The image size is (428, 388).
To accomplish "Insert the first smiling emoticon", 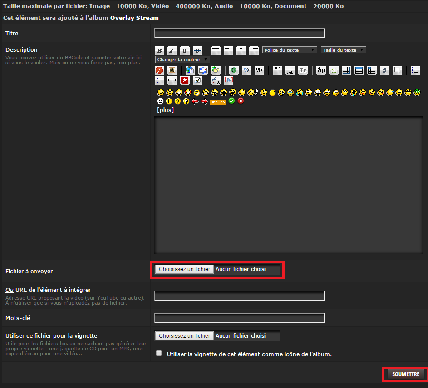I will [161, 92].
